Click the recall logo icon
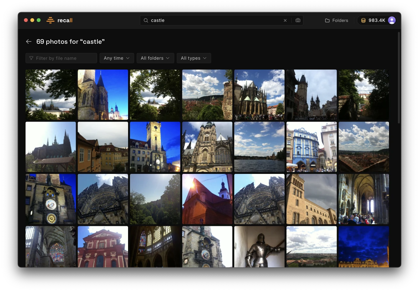419x291 pixels. pos(50,20)
